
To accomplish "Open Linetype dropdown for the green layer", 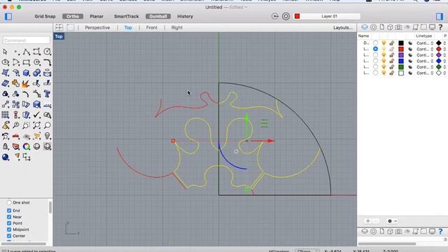I will click(425, 67).
